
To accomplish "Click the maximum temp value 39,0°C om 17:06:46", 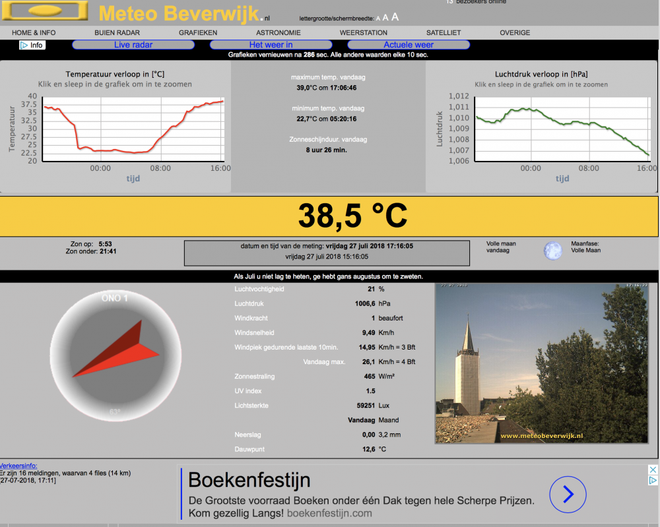I will [327, 88].
